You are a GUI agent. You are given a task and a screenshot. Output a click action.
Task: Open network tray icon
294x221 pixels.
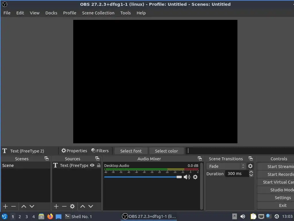[x=261, y=216]
